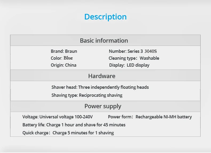Click the Brand: Braun entry
211x153 pixels.
(64, 51)
